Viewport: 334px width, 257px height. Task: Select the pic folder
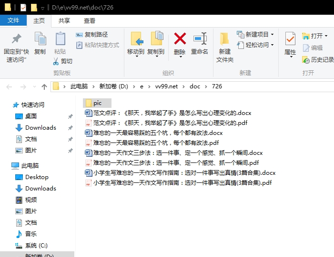(97, 103)
